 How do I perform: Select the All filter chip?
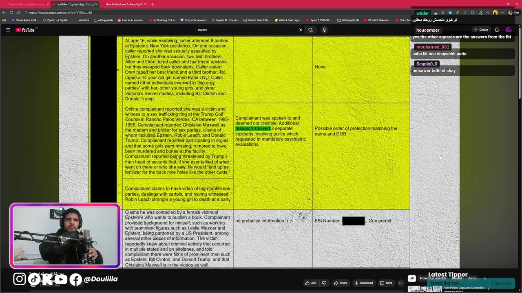point(412,278)
